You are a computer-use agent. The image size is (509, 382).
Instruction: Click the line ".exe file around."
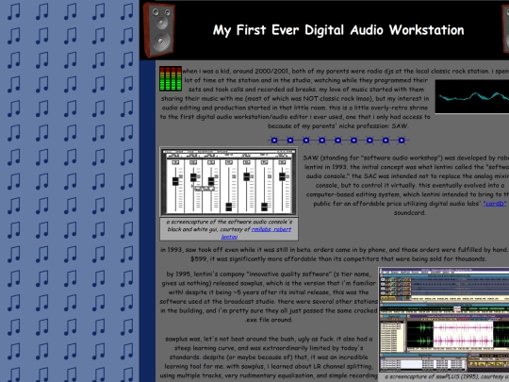click(x=269, y=320)
